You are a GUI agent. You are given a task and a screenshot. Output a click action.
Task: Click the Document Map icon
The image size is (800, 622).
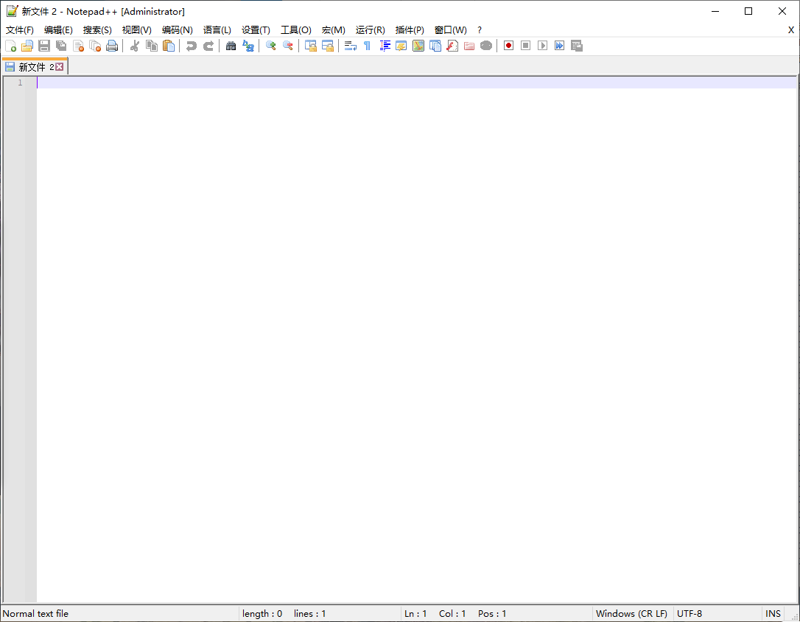(418, 46)
